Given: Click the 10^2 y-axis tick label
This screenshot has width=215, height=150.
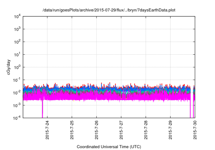Looking at the screenshot, I should [17, 42].
